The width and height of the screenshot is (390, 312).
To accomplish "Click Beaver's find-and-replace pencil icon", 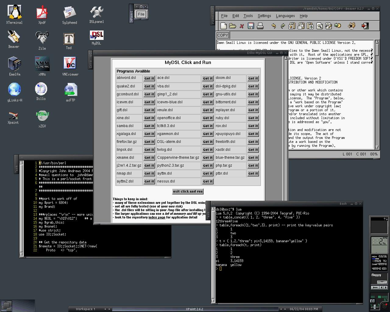I will pos(328,26).
